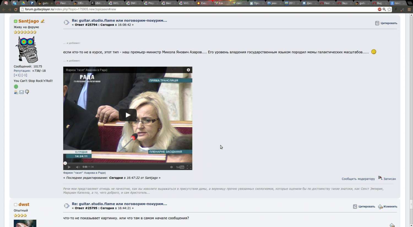
Task: Click the post icon beside reply #25794
Action: coord(66,23)
